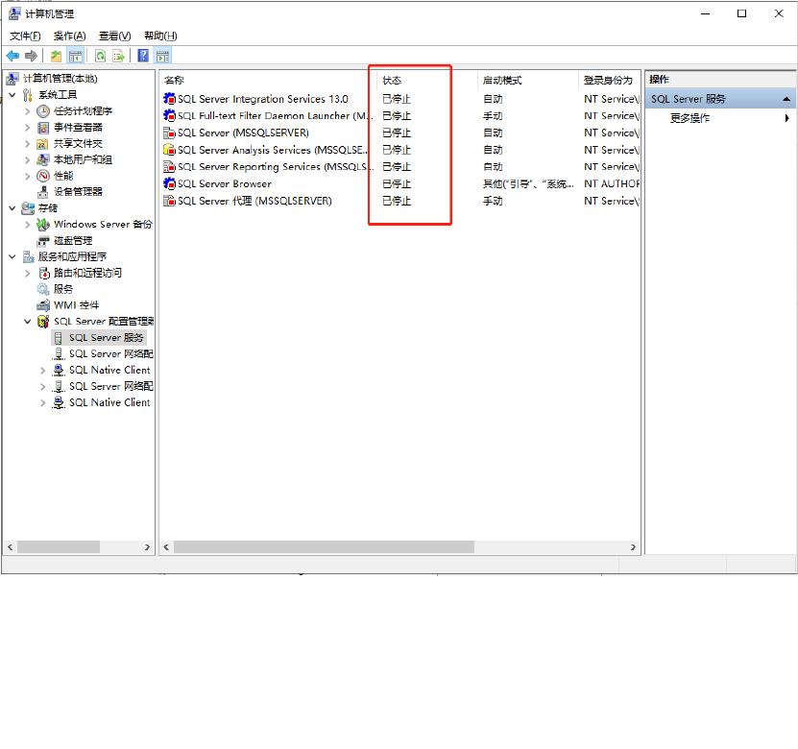
Task: Open the 文件(F) menu
Action: pos(25,36)
